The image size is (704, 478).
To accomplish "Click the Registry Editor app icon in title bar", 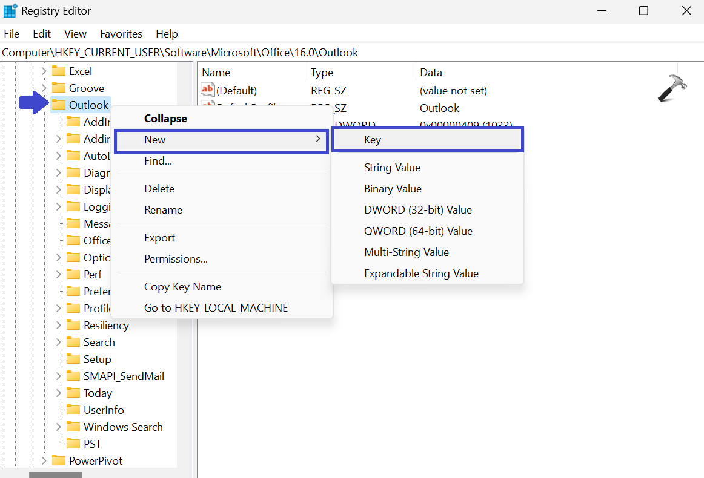I will (x=10, y=11).
